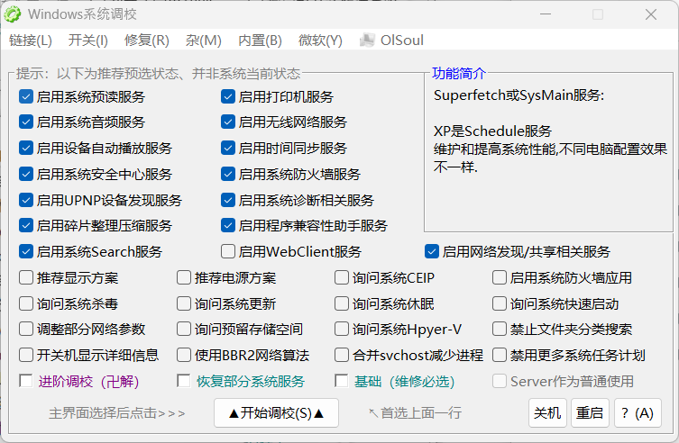Viewport: 679px width, 443px height.
Task: Check 开关机显示详细信息 checkbox
Action: (26, 355)
